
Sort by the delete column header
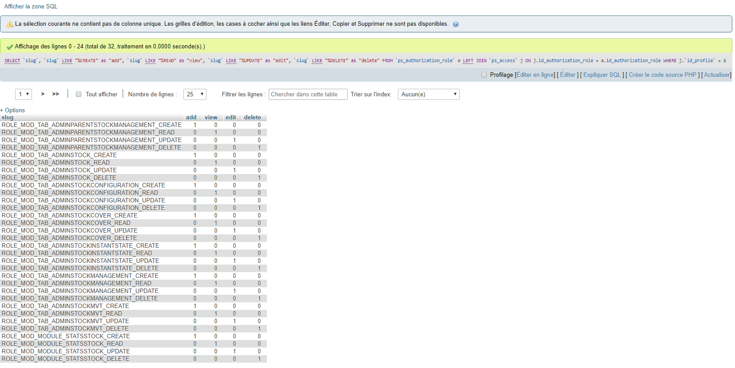(x=252, y=118)
